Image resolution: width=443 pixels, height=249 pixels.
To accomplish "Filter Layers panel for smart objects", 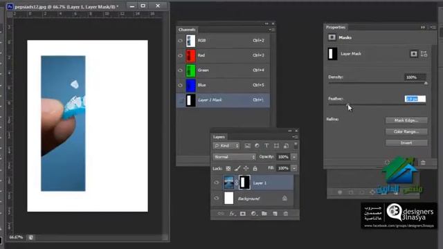I will pos(286,146).
